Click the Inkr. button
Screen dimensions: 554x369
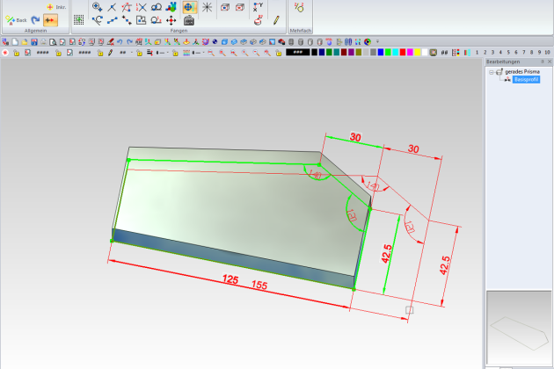[x=55, y=7]
